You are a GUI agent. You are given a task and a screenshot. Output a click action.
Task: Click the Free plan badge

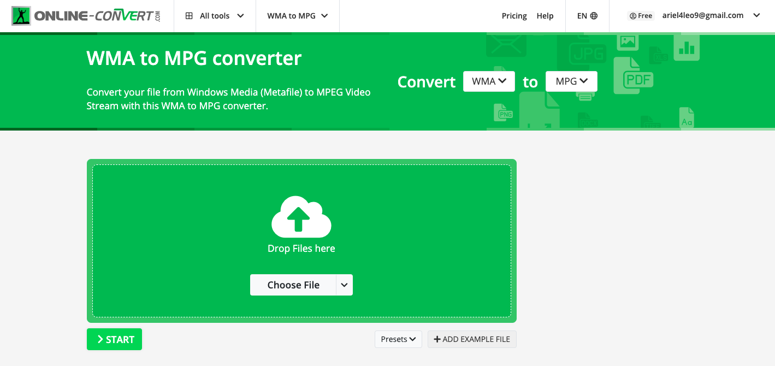641,16
